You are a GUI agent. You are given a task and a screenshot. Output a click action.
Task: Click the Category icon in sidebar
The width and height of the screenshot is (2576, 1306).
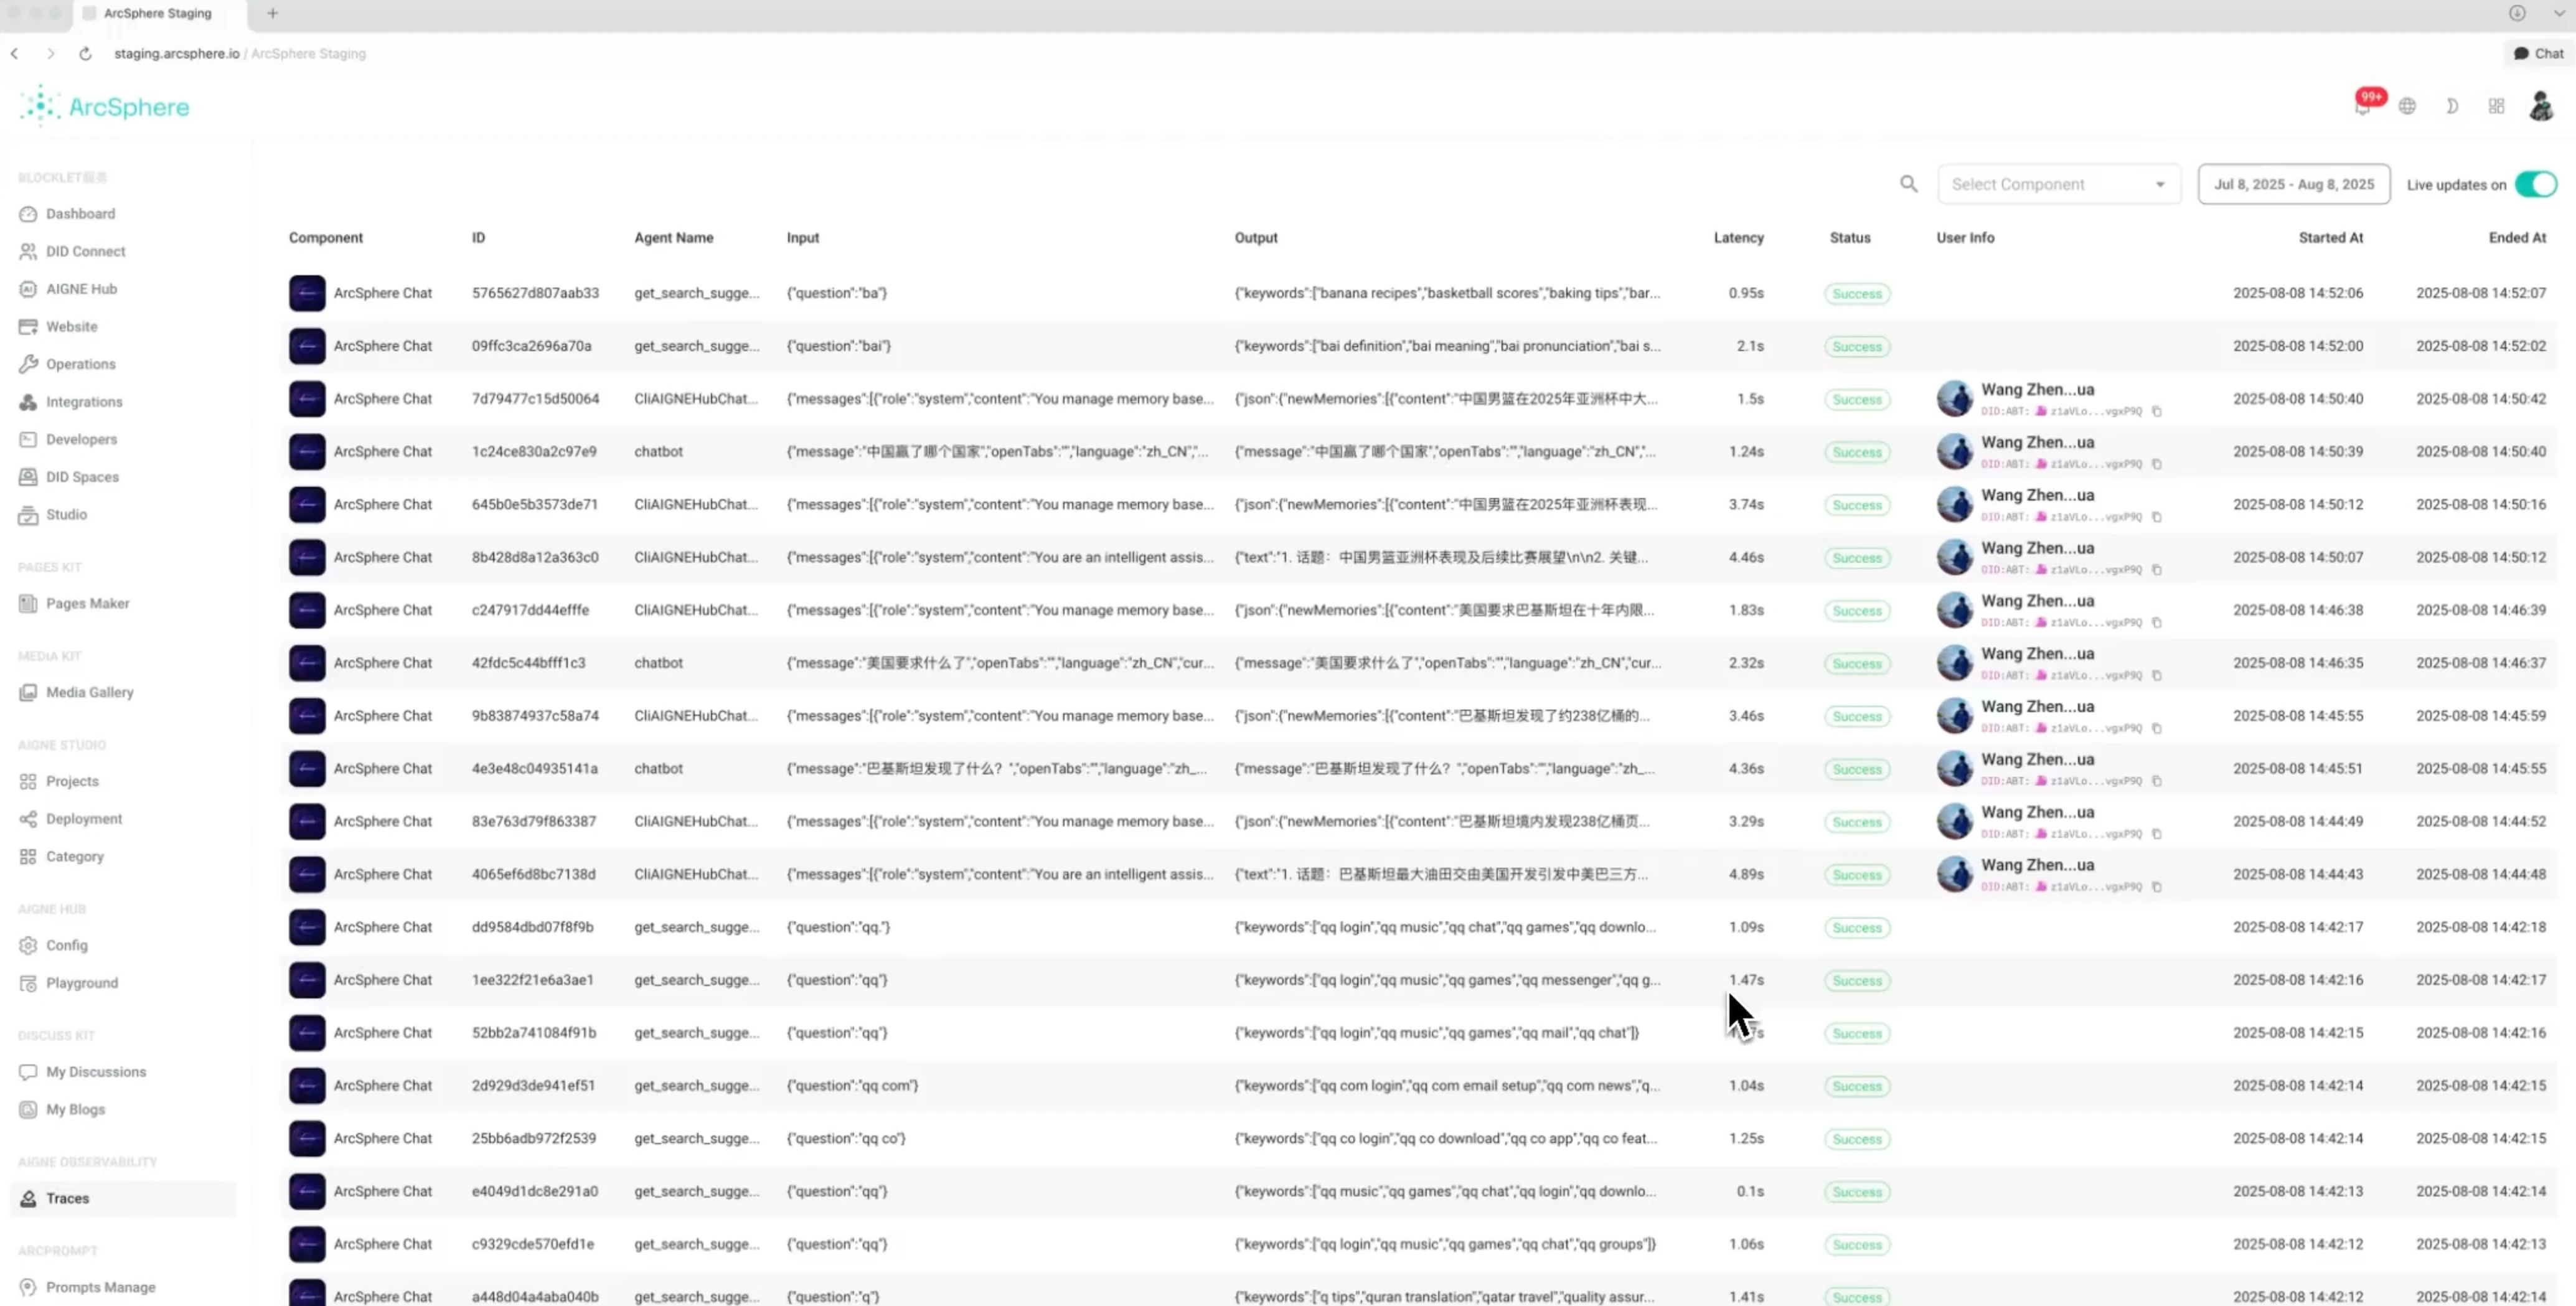click(x=28, y=856)
